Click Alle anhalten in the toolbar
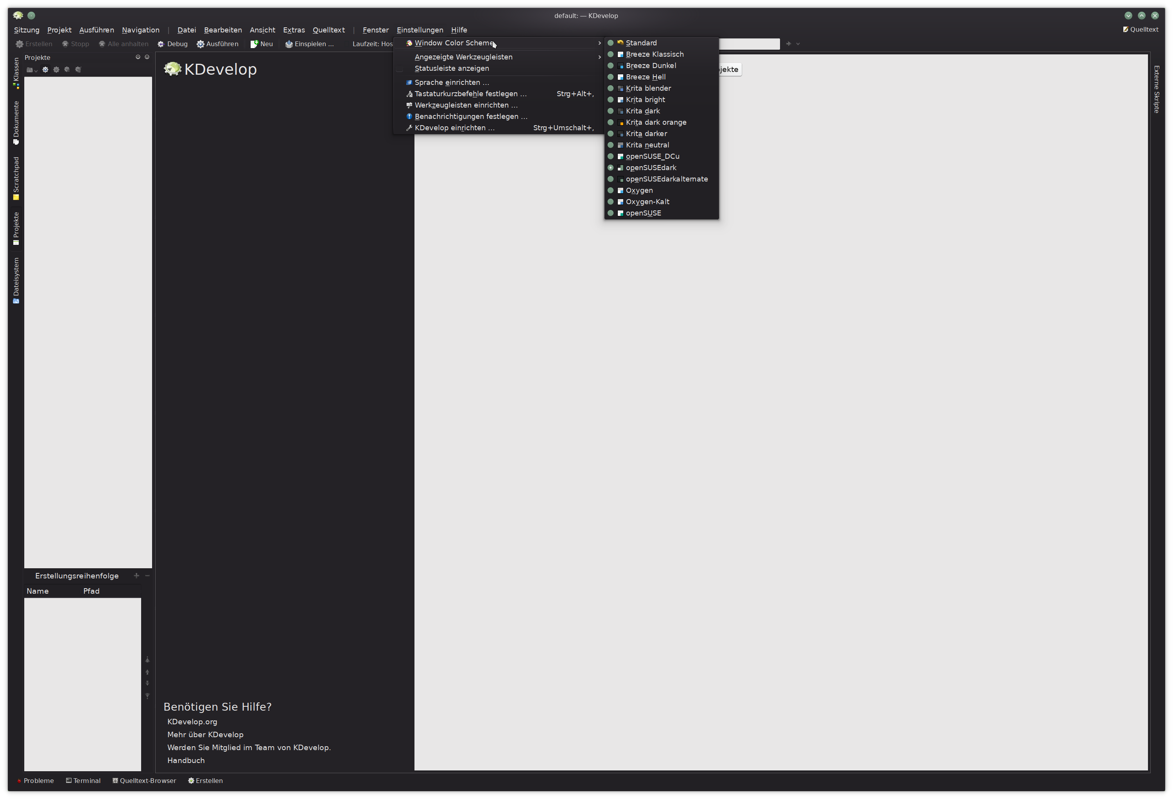Viewport: 1173px width, 799px height. tap(123, 44)
